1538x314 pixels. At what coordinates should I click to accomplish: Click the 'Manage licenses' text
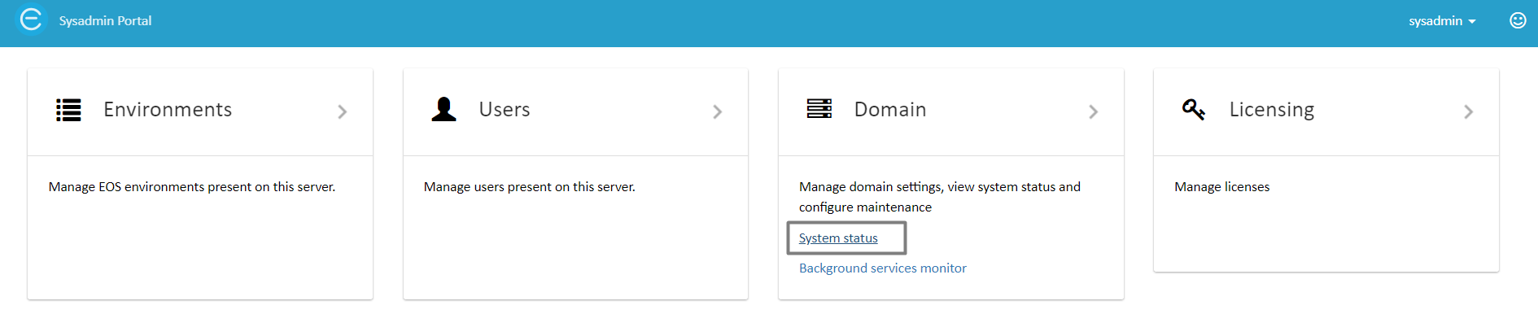[1221, 187]
